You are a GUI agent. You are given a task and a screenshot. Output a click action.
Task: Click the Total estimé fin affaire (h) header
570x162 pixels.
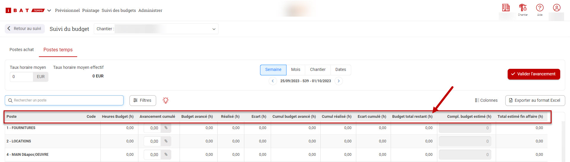click(520, 117)
